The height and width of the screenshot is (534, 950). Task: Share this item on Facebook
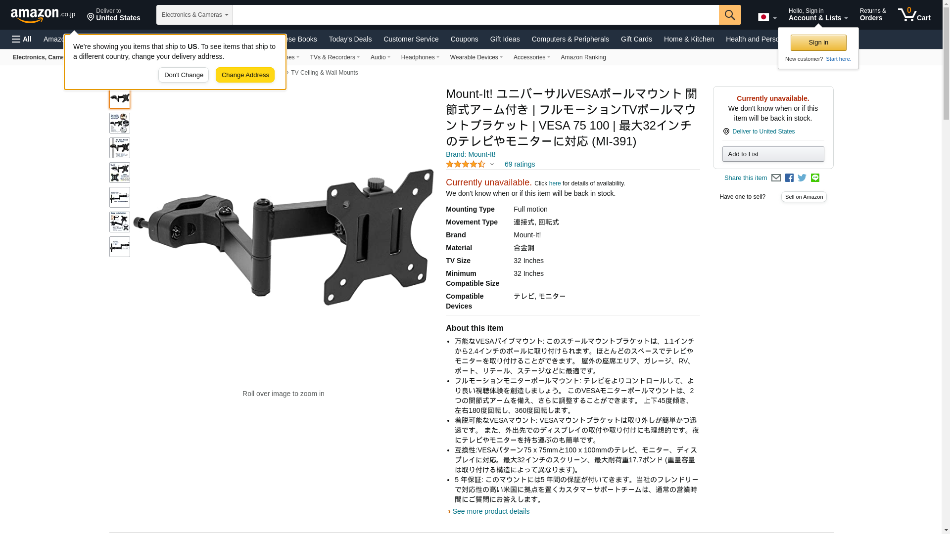pos(789,178)
